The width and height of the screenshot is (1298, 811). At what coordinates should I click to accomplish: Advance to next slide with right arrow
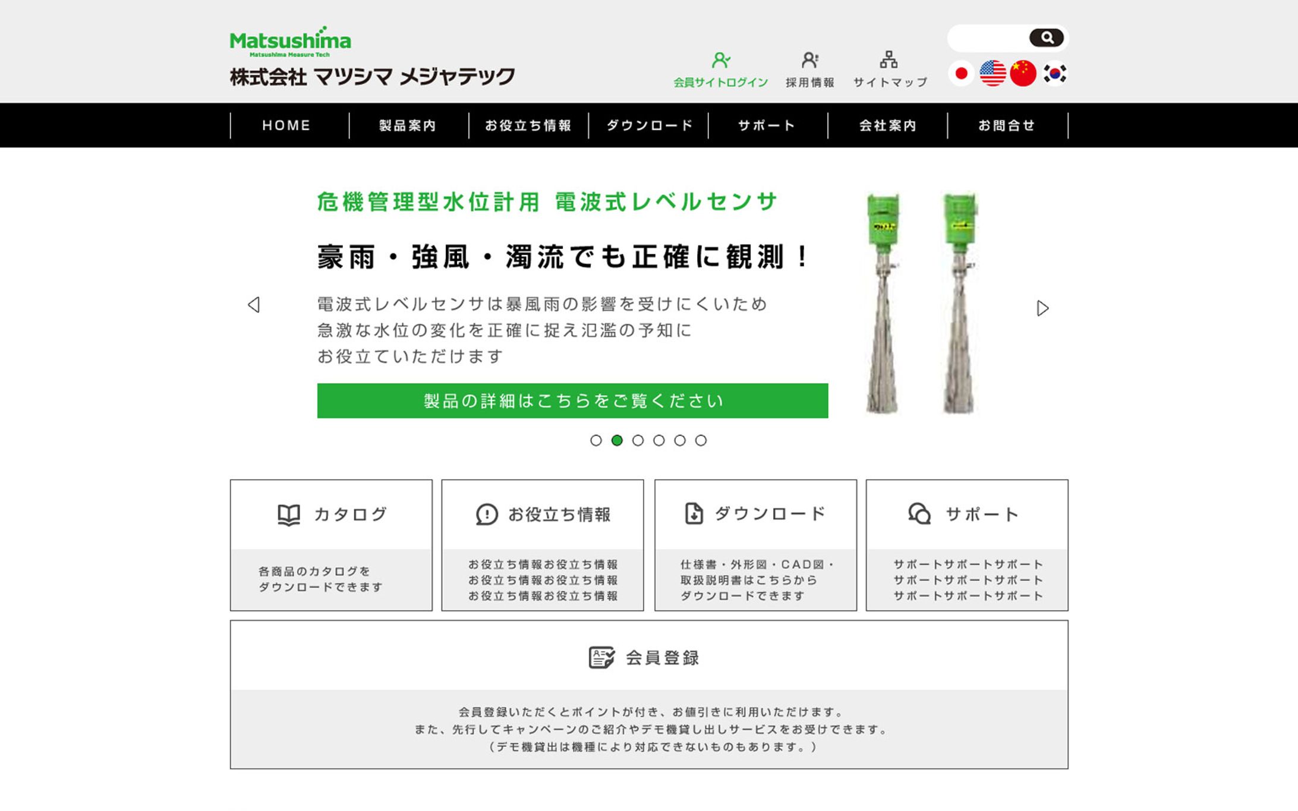[1042, 308]
